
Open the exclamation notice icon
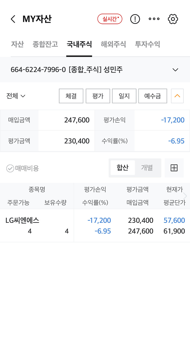point(135,19)
